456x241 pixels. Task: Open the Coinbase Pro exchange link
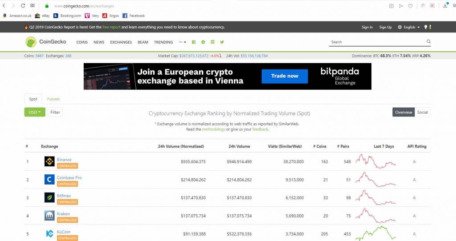[69, 177]
